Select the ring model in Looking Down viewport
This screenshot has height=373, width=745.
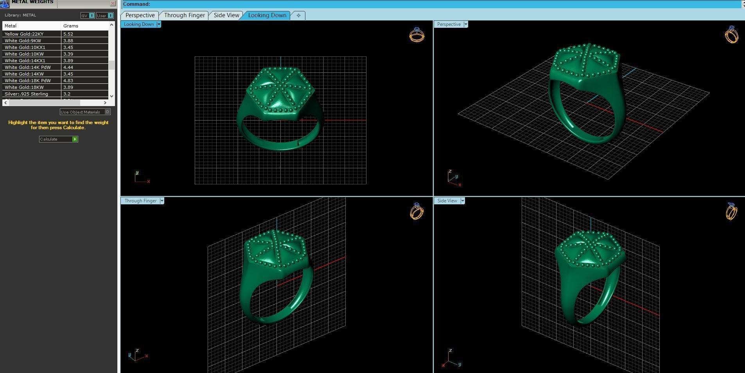(280, 108)
